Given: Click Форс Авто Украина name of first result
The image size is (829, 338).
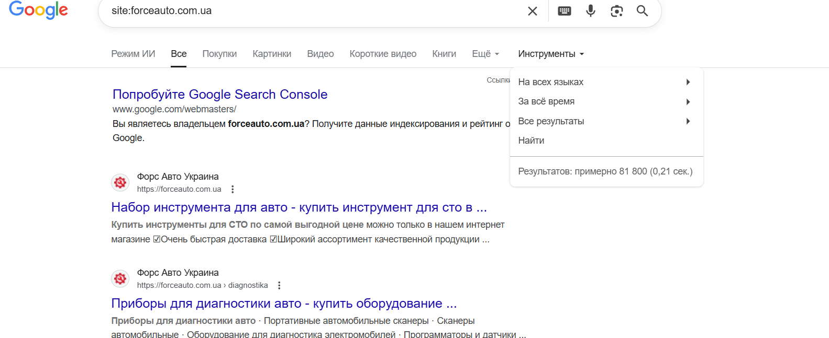Looking at the screenshot, I should 178,177.
